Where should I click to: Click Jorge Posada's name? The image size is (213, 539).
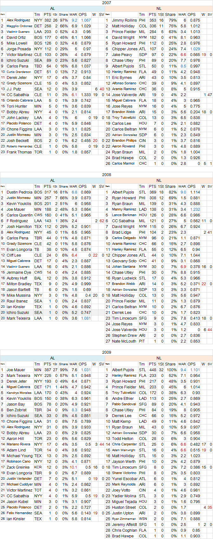(19, 49)
